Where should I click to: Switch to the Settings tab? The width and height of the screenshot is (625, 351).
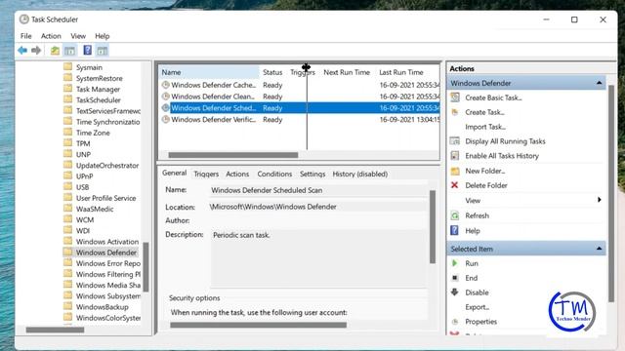point(312,174)
